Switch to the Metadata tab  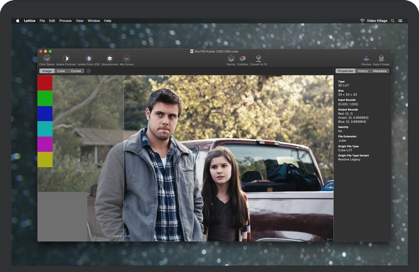point(379,71)
